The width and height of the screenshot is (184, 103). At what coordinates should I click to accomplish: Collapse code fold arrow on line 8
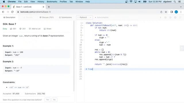(83, 40)
